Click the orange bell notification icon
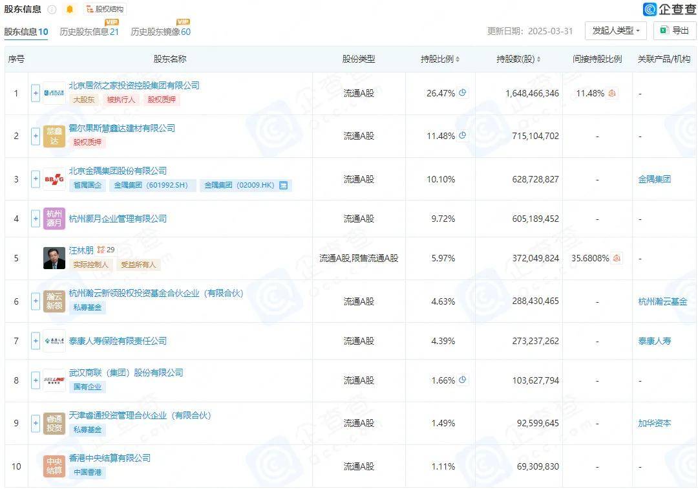Screen dimensions: 698x489 70,9
